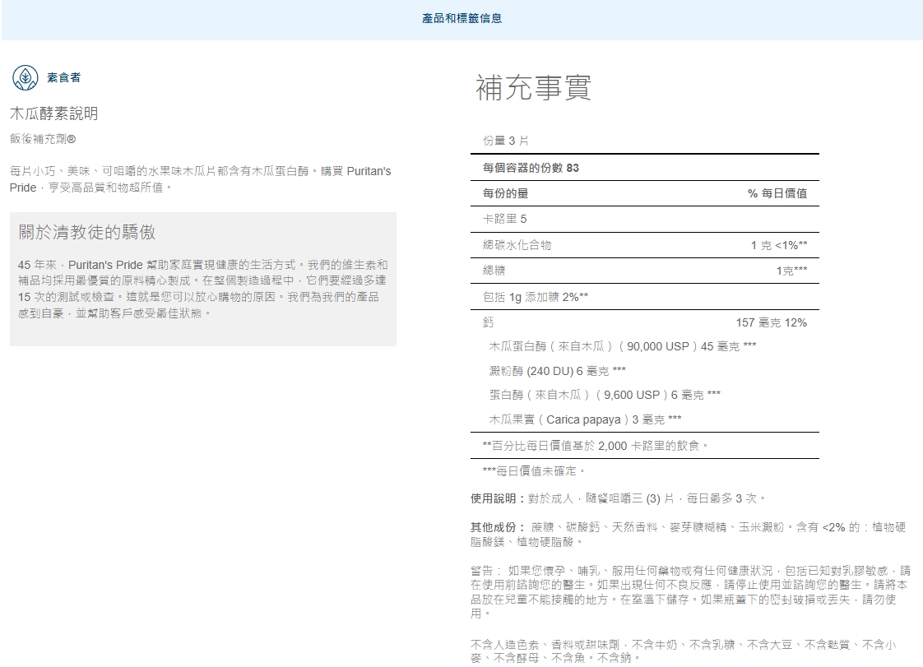Select the 總糖 label
This screenshot has width=923, height=667.
point(494,271)
